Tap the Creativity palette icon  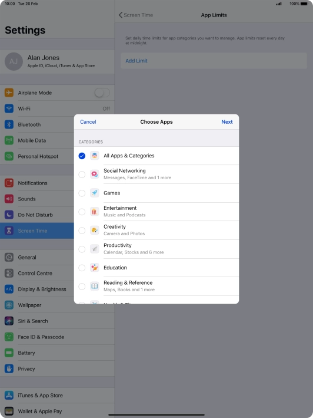point(94,230)
